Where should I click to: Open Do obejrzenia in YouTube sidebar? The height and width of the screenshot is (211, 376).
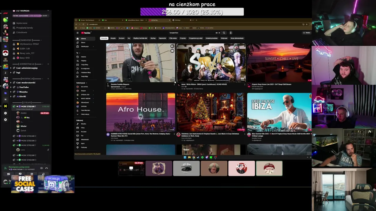tap(85, 69)
